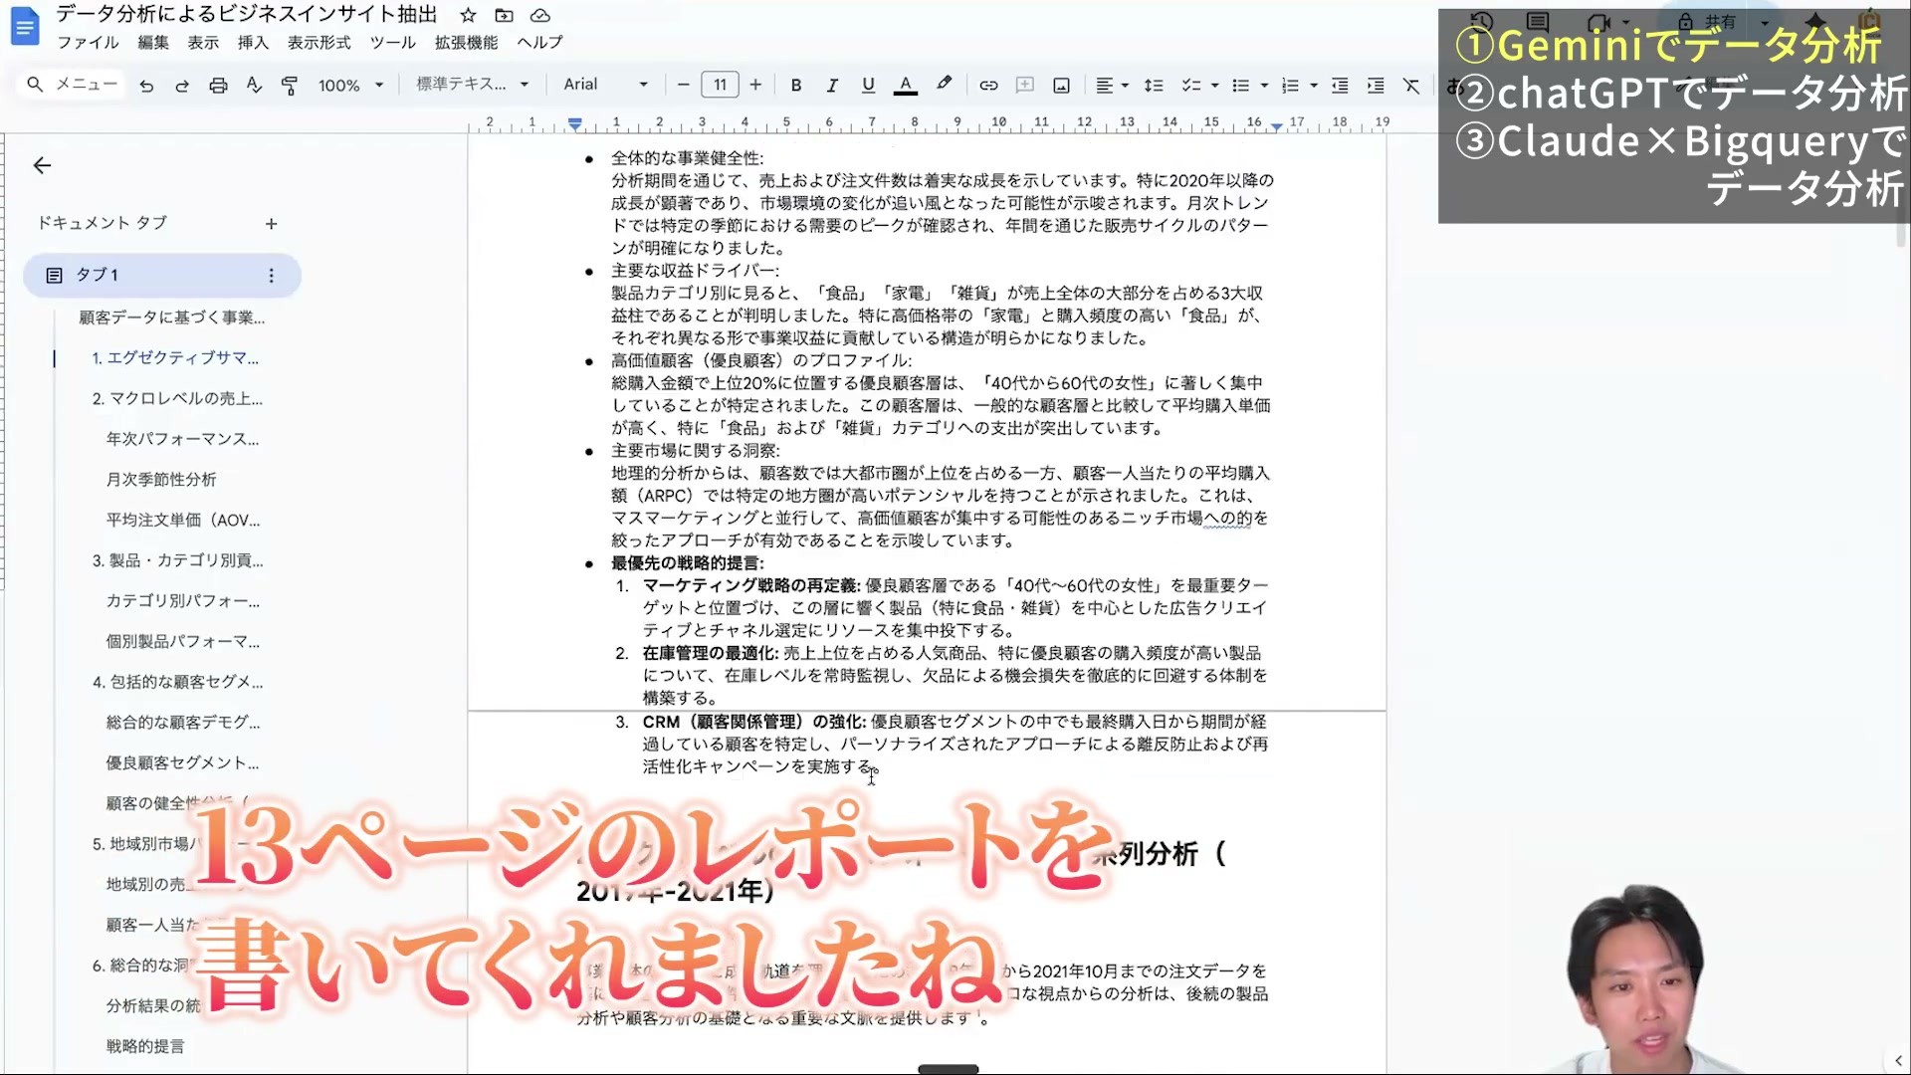Toggle bold formatting
The image size is (1911, 1075).
[x=796, y=86]
